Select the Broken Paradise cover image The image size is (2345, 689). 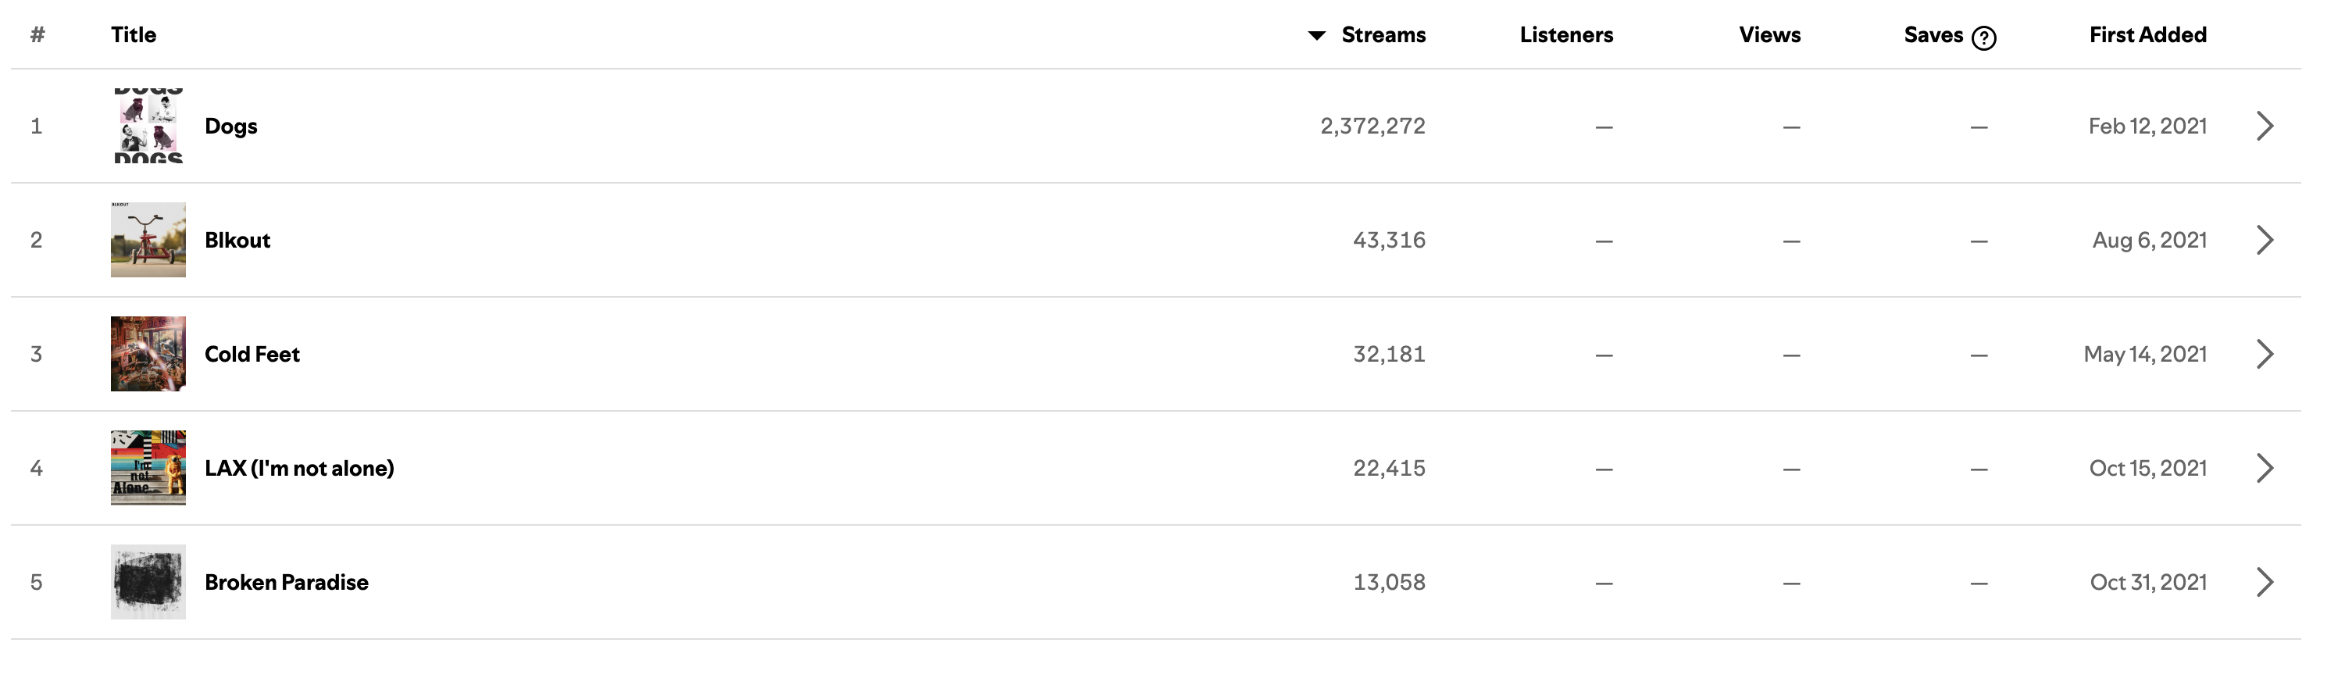coord(148,582)
